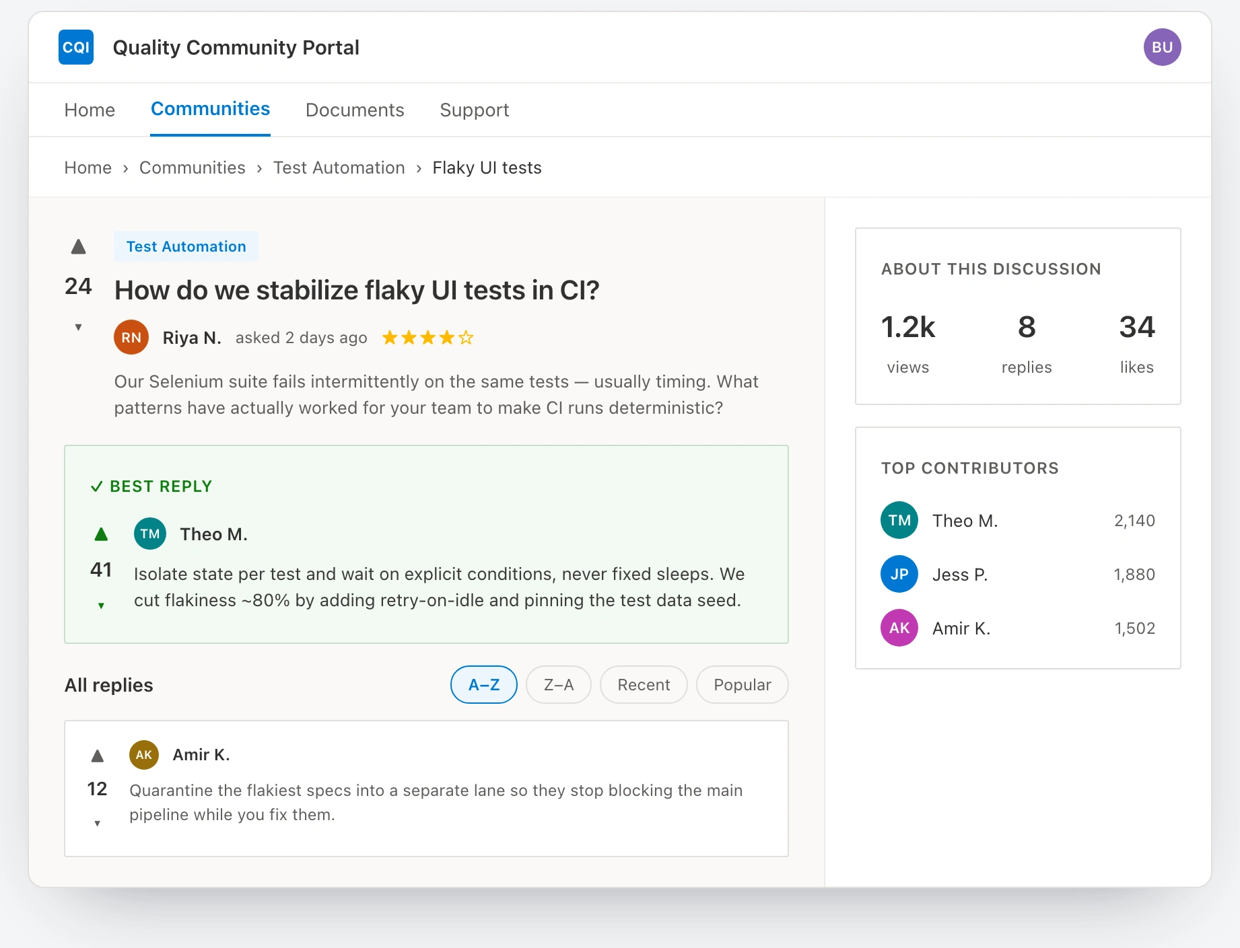Downvote Amir K.'s quarantine reply
Screen dimensions: 1240x948
click(97, 823)
